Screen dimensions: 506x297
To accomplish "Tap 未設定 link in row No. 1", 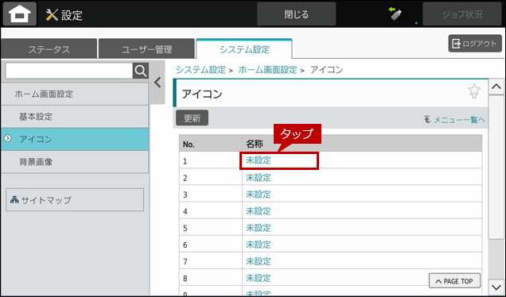I will pyautogui.click(x=258, y=160).
